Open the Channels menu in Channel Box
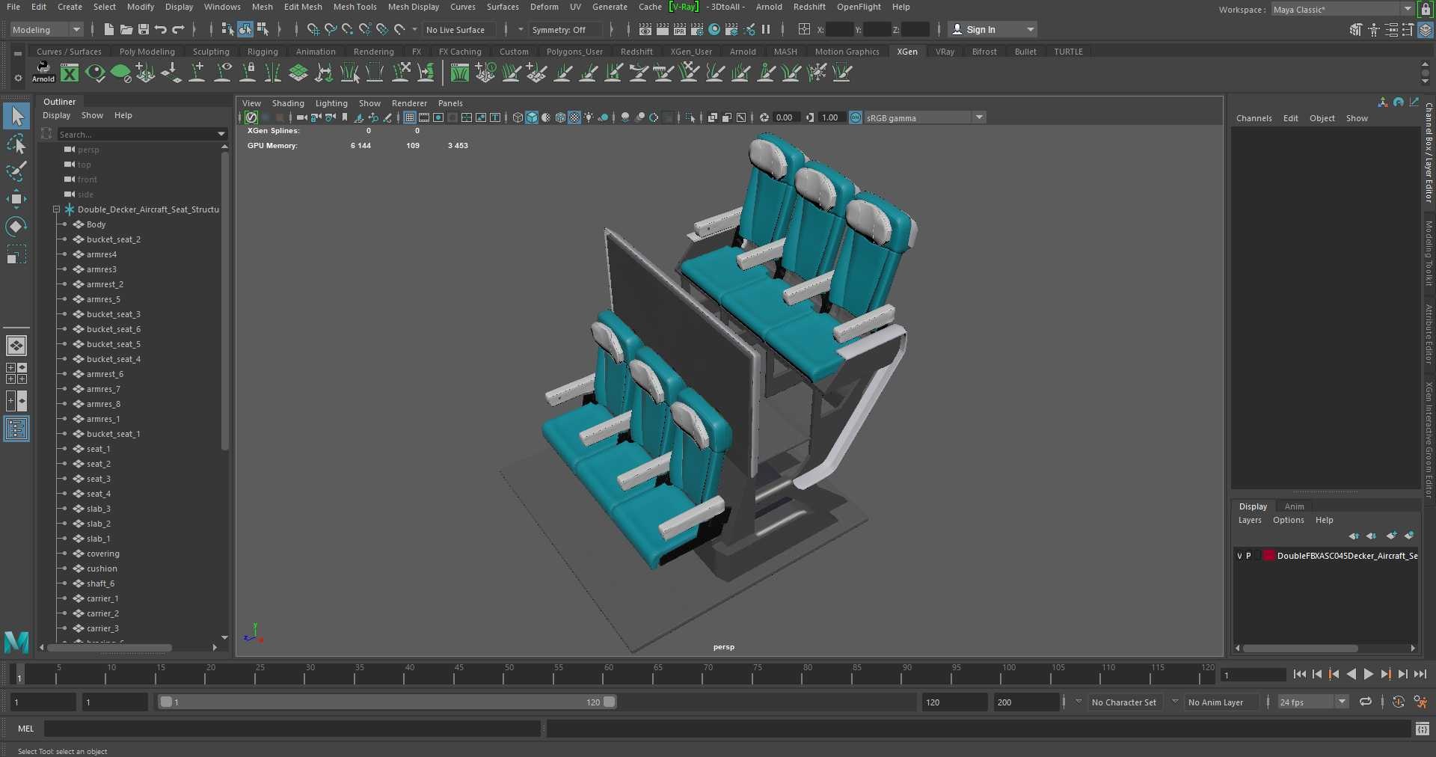Image resolution: width=1436 pixels, height=757 pixels. pyautogui.click(x=1254, y=118)
